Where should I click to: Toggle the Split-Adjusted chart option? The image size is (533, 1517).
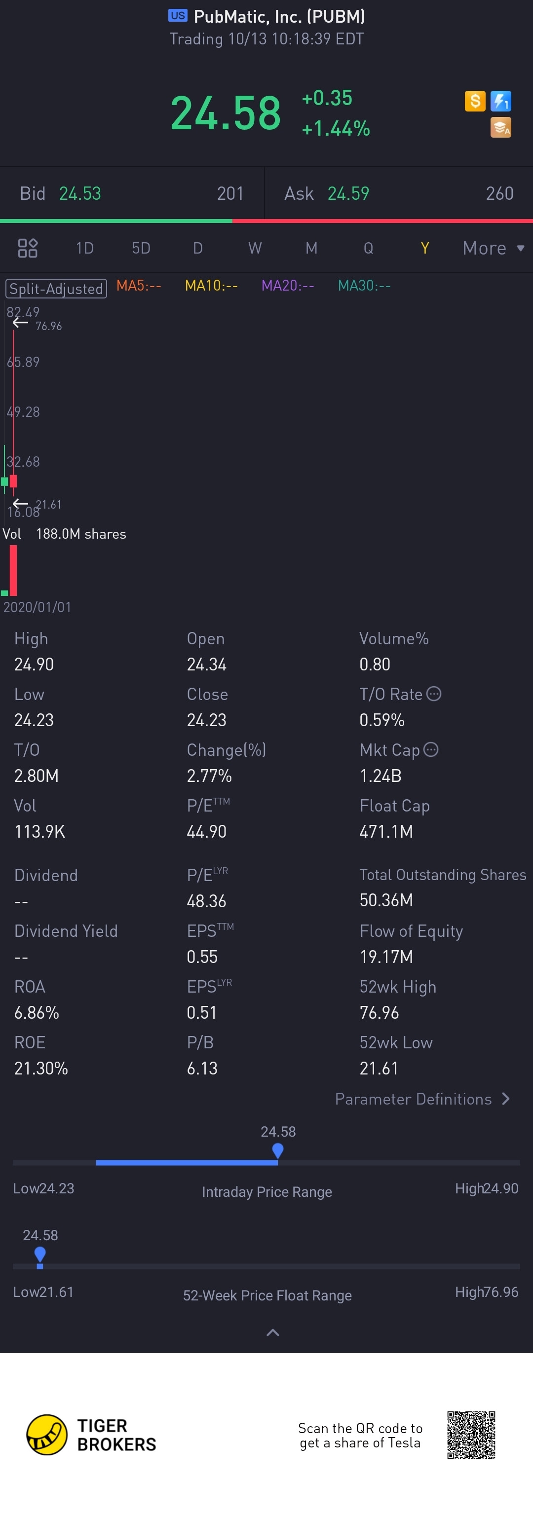[x=56, y=289]
